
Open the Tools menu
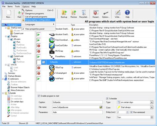17,7
